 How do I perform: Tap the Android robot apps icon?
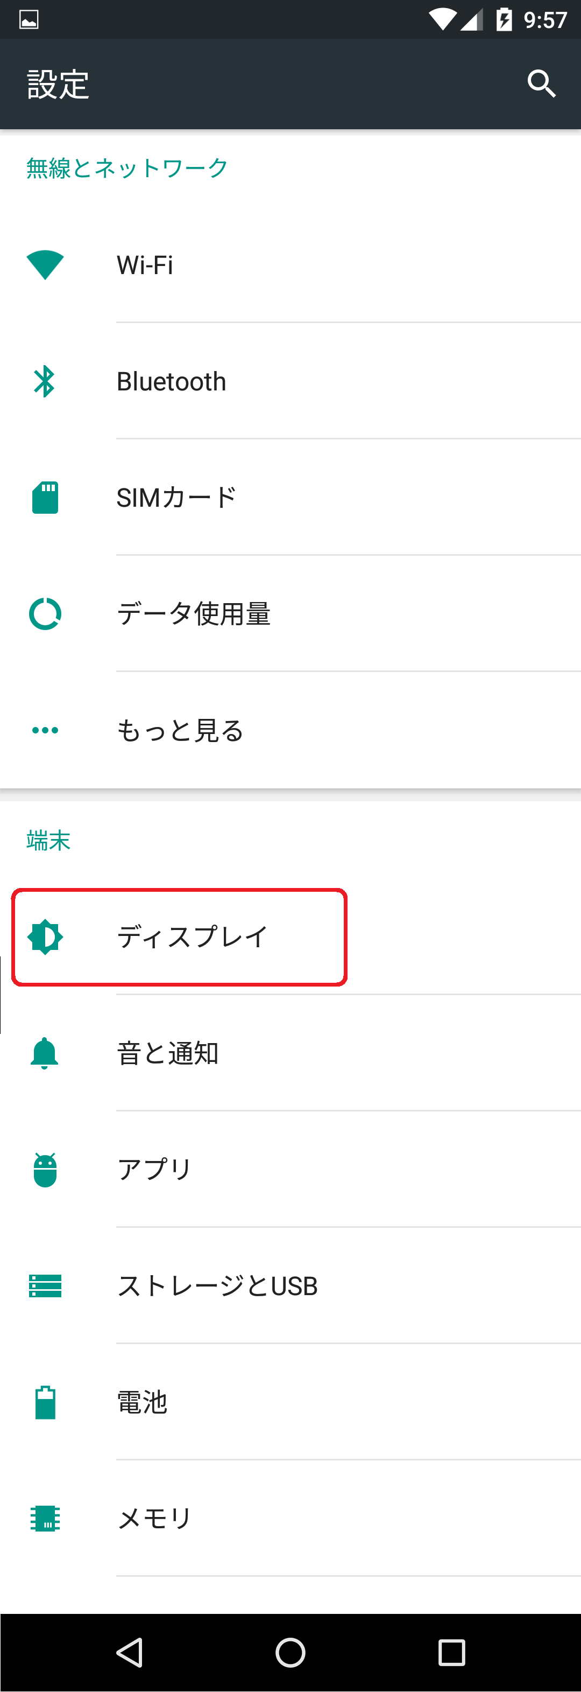pyautogui.click(x=45, y=1169)
